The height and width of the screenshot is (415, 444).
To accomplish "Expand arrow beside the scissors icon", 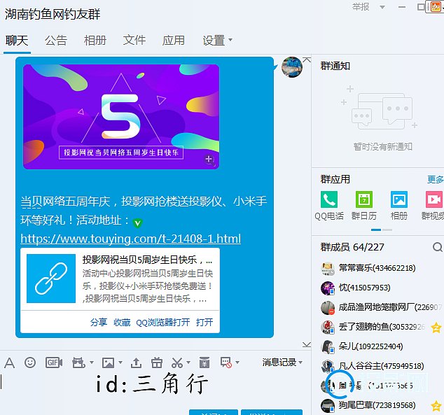I will [x=188, y=363].
